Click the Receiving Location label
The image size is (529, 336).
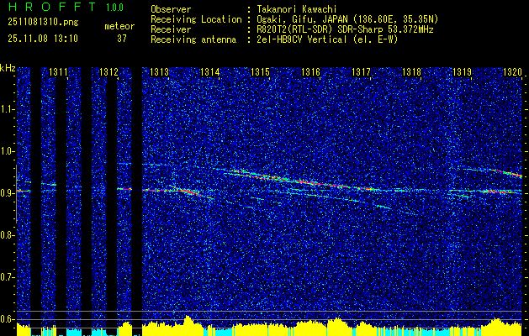tap(196, 19)
